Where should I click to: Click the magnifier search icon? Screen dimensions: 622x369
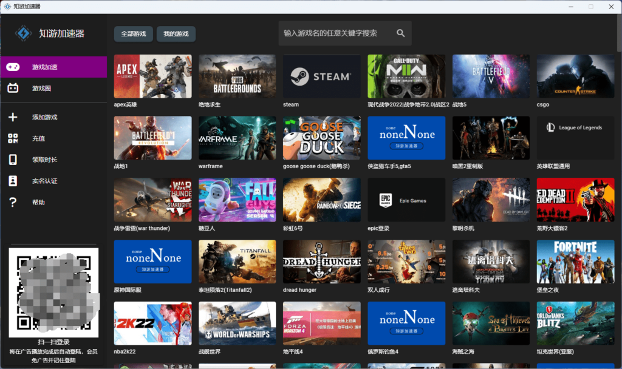[401, 33]
